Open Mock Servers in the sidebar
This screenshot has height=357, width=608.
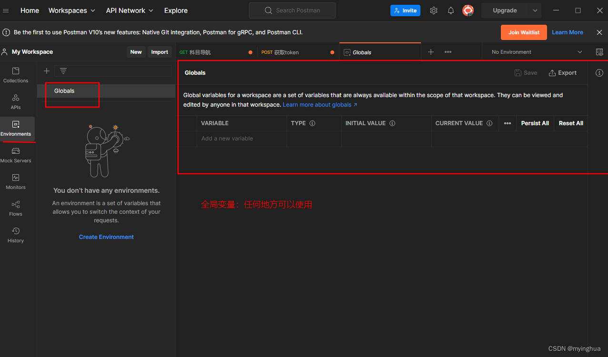(x=16, y=155)
